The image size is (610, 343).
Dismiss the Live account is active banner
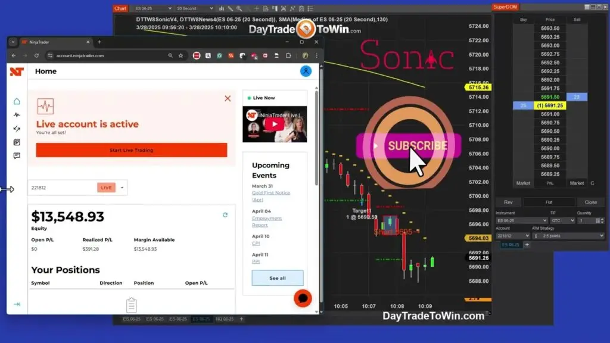(x=228, y=98)
